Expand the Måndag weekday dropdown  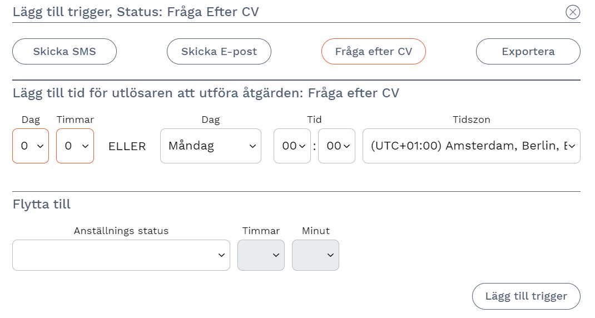coord(211,146)
